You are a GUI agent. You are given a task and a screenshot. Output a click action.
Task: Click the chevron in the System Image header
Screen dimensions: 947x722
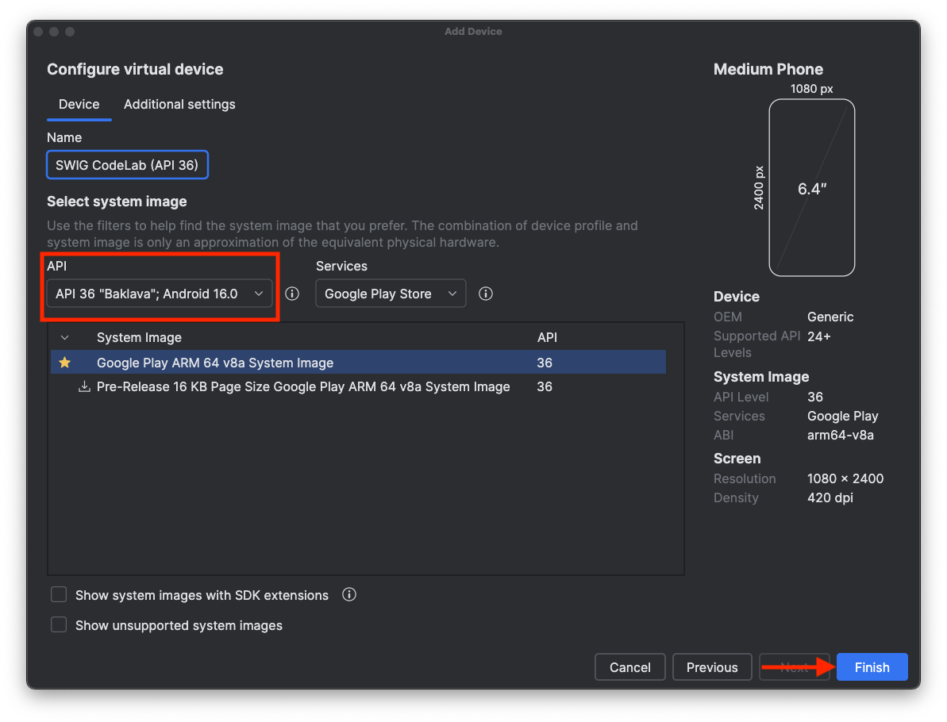(64, 337)
